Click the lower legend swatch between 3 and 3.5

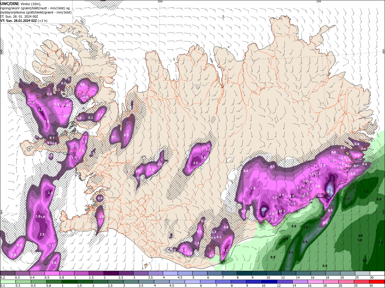point(130,282)
